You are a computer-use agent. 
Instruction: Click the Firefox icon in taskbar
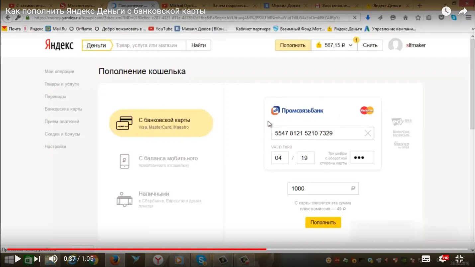[115, 260]
